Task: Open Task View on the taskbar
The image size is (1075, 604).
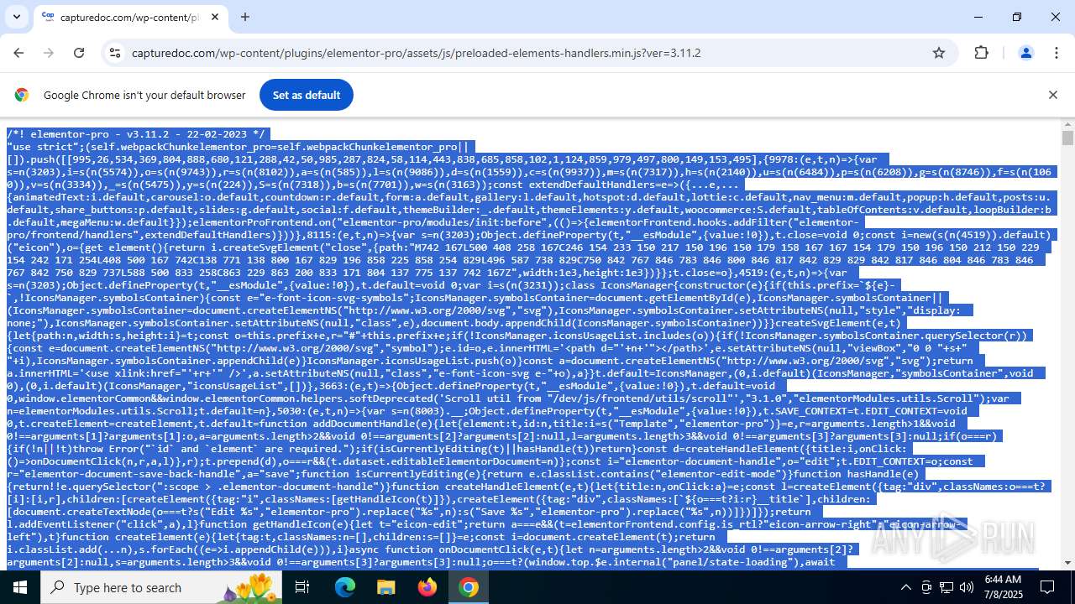Action: (x=302, y=587)
